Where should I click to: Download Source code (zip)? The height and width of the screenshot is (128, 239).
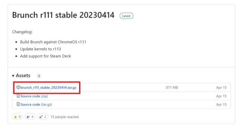(x=34, y=96)
